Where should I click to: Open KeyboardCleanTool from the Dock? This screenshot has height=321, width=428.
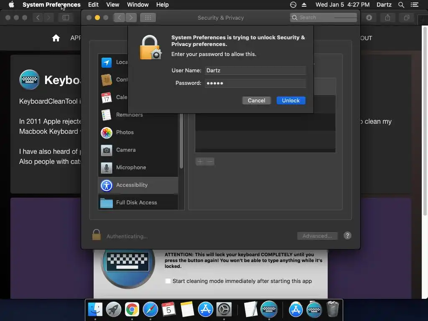[x=269, y=310]
